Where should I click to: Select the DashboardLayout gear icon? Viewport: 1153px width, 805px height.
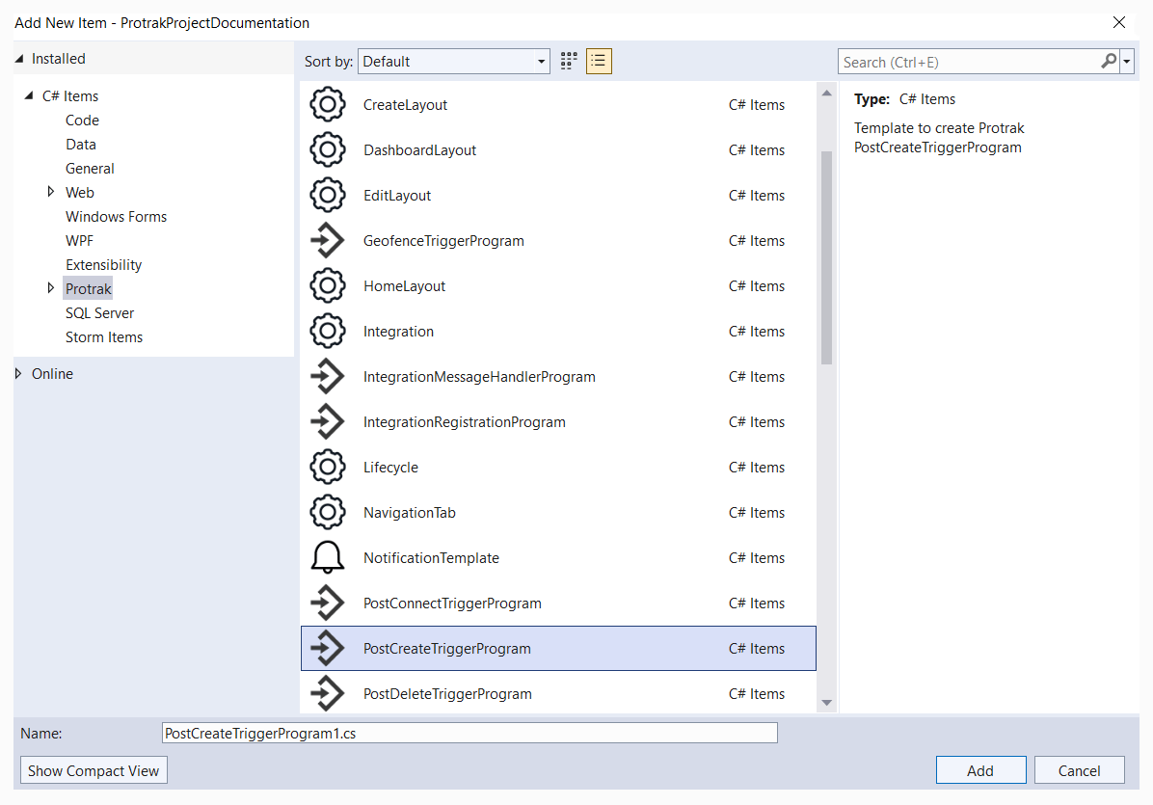[328, 150]
